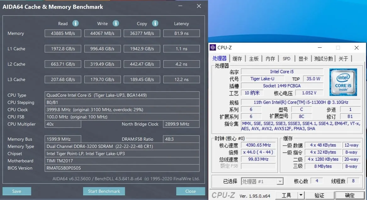Minimize the AIDA64 benchmark window
The image size is (367, 200).
(180, 6)
